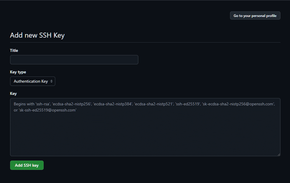This screenshot has width=290, height=183.
Task: Click the 'Key' field label above textarea
Action: point(13,93)
